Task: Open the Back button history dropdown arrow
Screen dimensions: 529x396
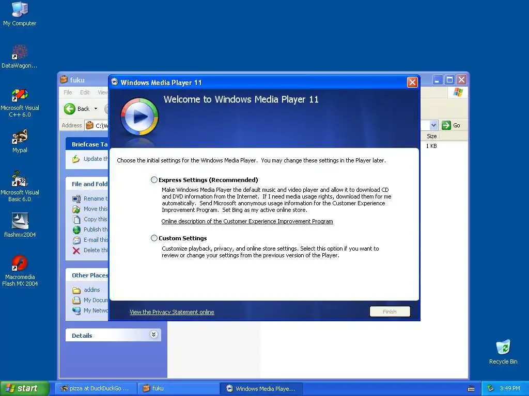Action: click(96, 109)
